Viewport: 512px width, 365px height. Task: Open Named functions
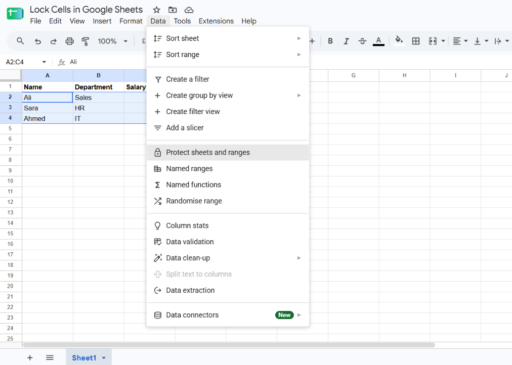point(228,185)
